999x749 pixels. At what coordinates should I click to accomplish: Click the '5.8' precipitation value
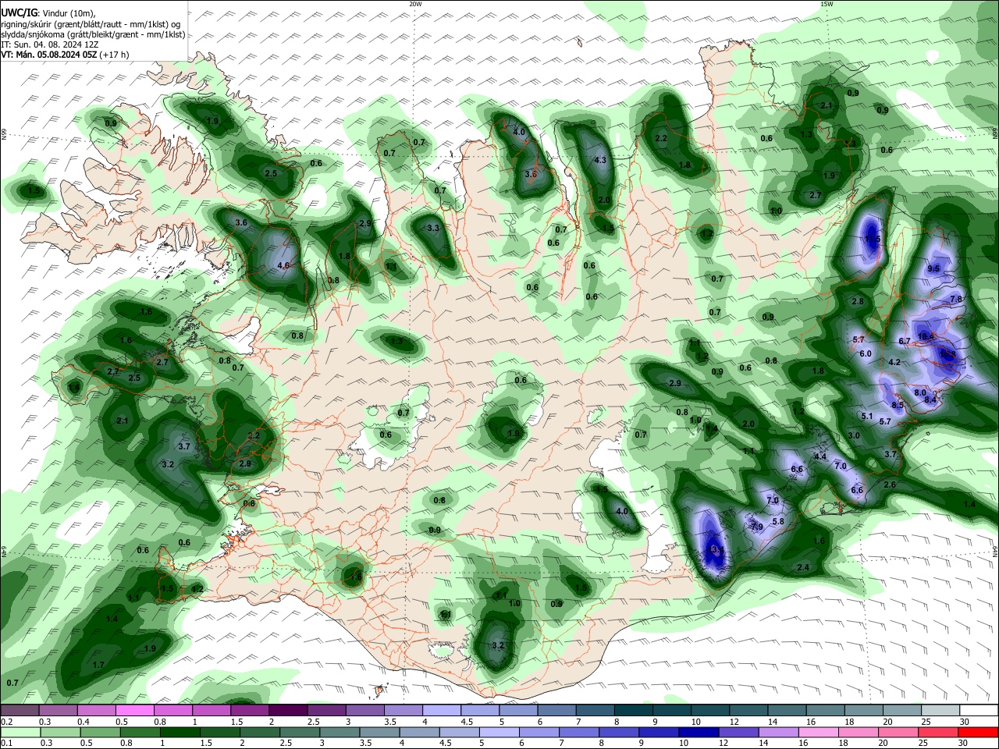tap(778, 521)
